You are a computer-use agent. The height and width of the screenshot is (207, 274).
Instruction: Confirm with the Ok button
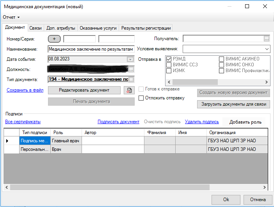[x=226, y=200]
